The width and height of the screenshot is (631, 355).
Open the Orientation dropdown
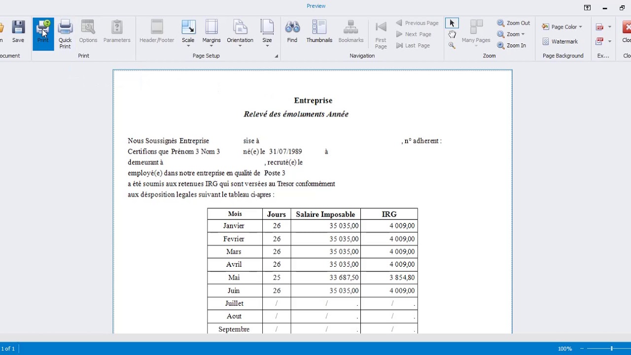click(240, 34)
